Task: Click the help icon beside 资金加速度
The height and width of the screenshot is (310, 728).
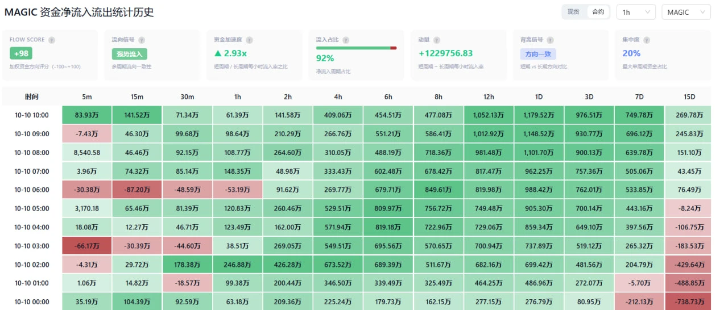Action: click(x=249, y=40)
